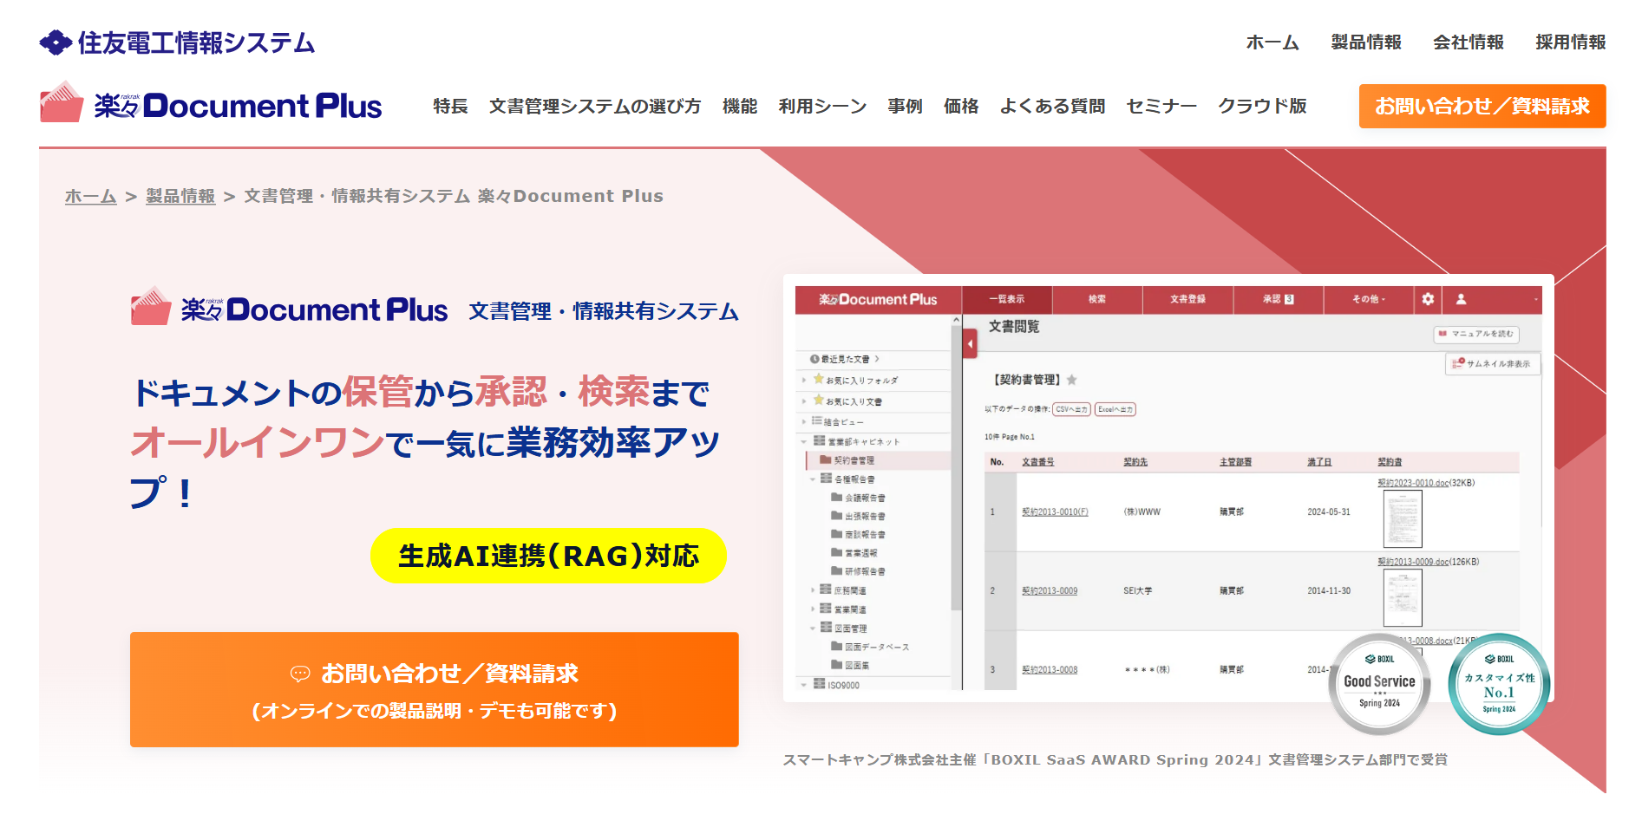Collapse the sidebar with the red arrow toggle
Viewport: 1642px width, 814px height.
tap(971, 342)
